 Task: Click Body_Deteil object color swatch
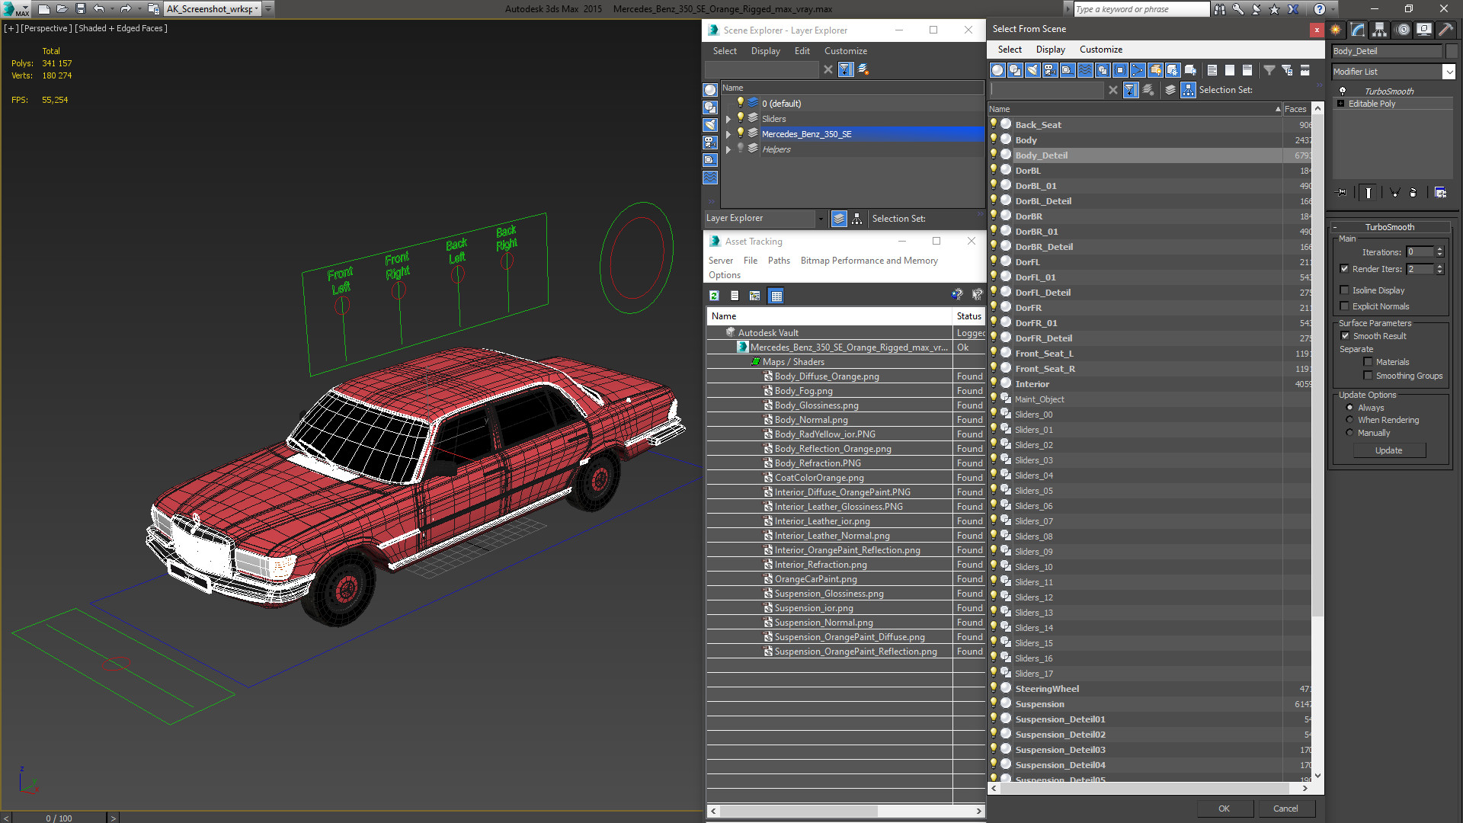pyautogui.click(x=1452, y=51)
